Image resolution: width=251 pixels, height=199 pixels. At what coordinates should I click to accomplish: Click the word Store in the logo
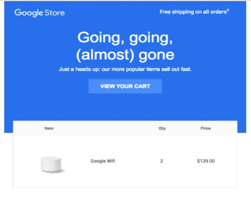point(54,13)
